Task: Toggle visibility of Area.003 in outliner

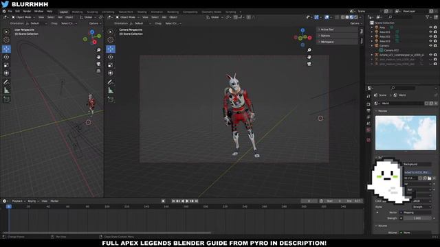Action: [430, 41]
